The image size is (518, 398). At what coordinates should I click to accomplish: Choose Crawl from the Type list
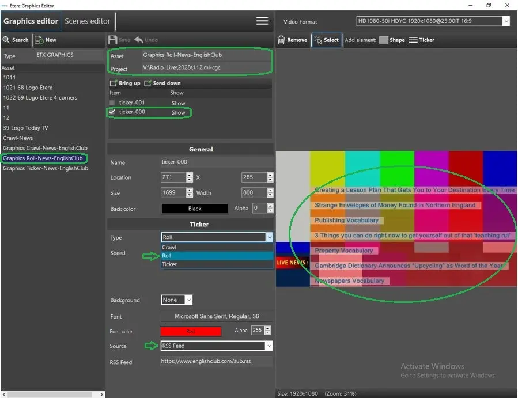pyautogui.click(x=169, y=247)
